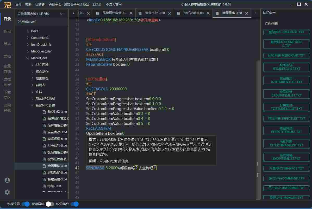Click the 登录脚本-QMANAGE.TXT button

286,32
